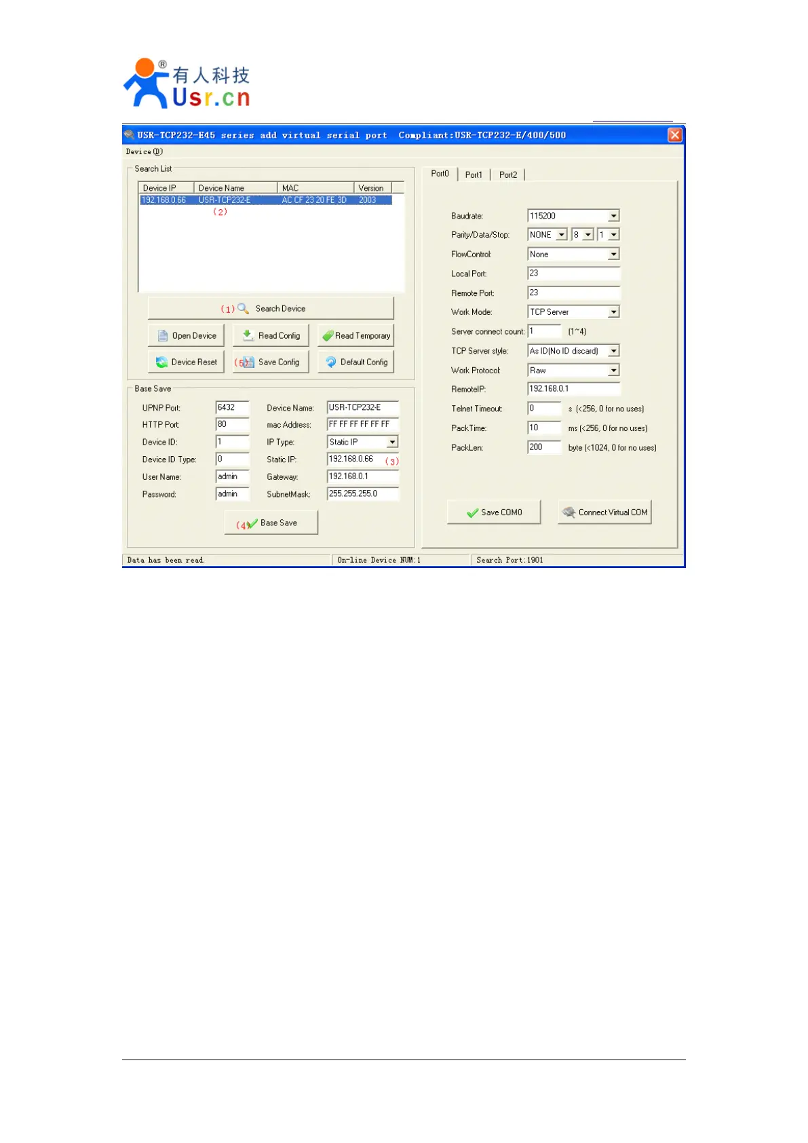The height and width of the screenshot is (1143, 808).
Task: Click the Default Config blue arrow icon
Action: pyautogui.click(x=331, y=362)
